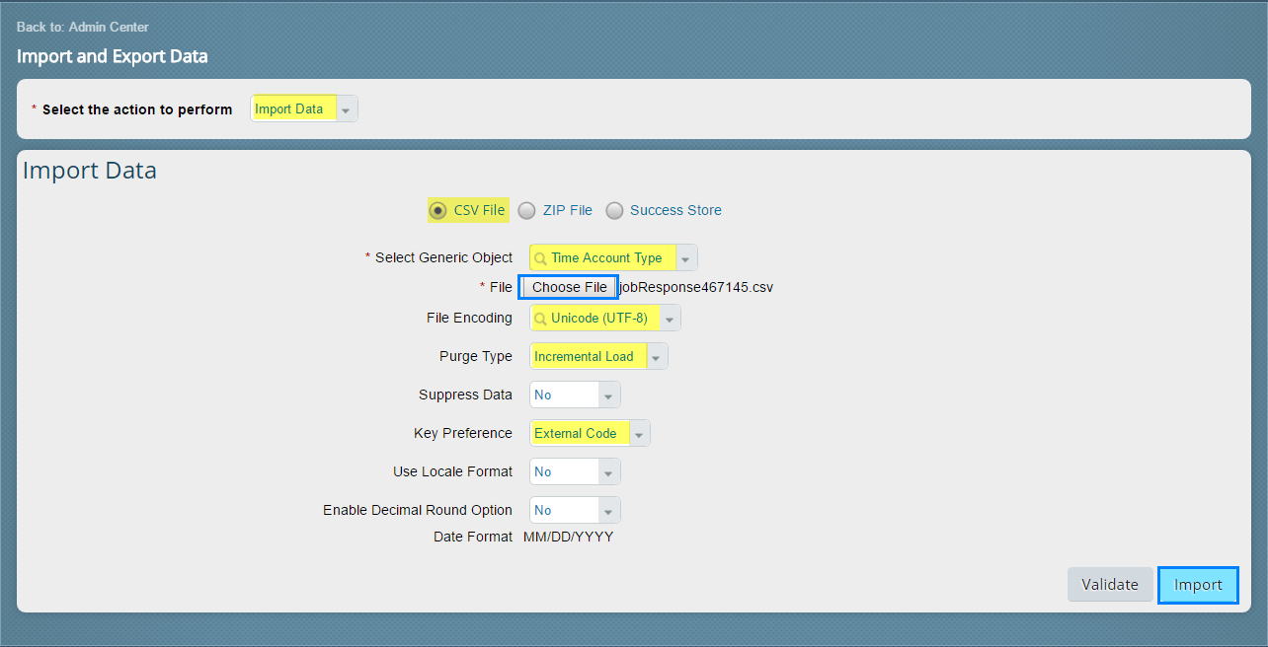Image resolution: width=1268 pixels, height=647 pixels.
Task: Click the Import Data section heading
Action: 90,171
